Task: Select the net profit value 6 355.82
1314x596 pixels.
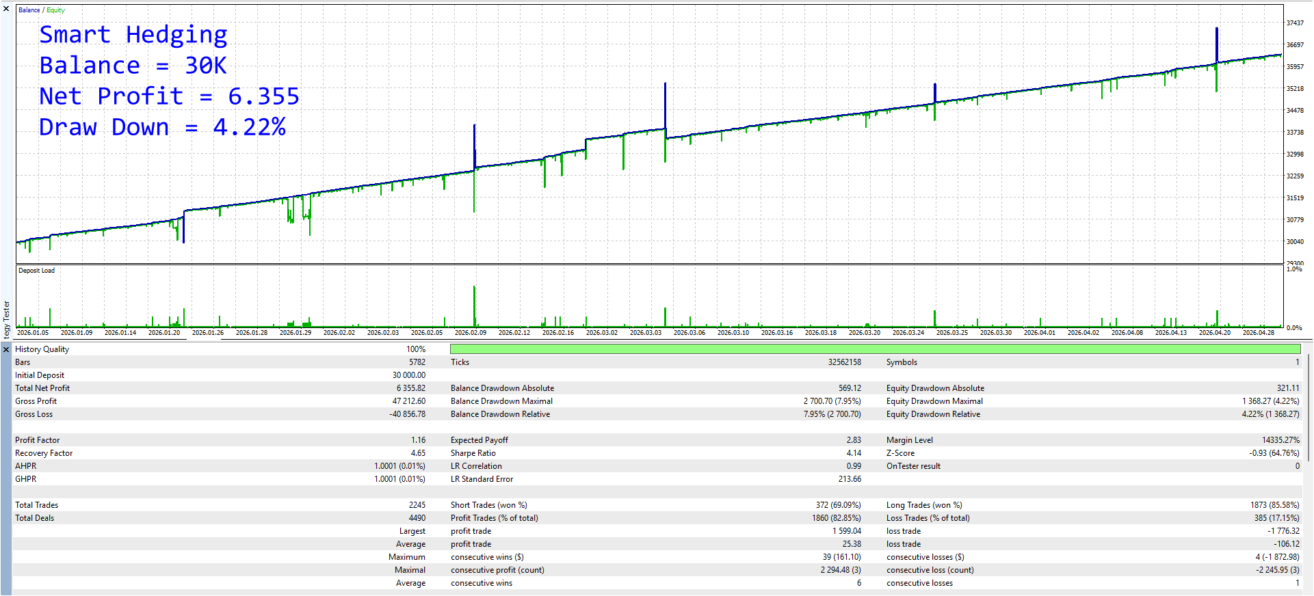Action: [411, 388]
